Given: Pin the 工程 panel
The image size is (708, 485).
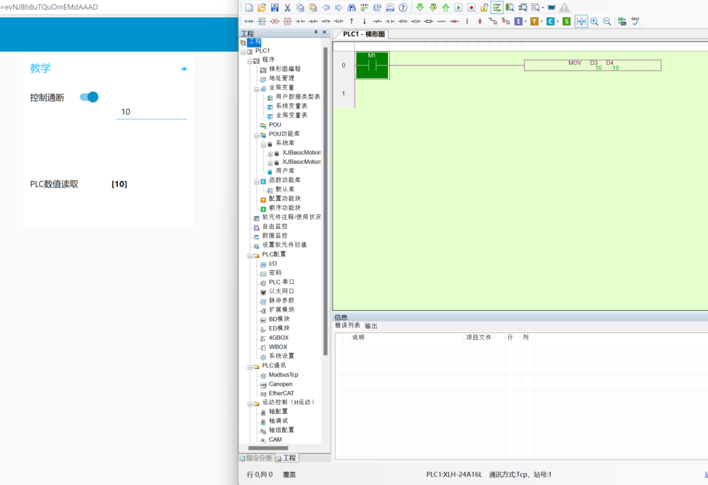Looking at the screenshot, I should coord(315,32).
